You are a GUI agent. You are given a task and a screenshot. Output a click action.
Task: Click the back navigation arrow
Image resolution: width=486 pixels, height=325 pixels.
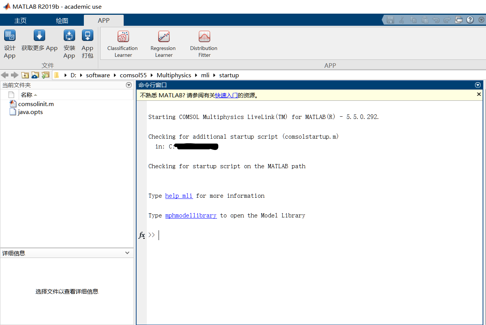pos(5,75)
